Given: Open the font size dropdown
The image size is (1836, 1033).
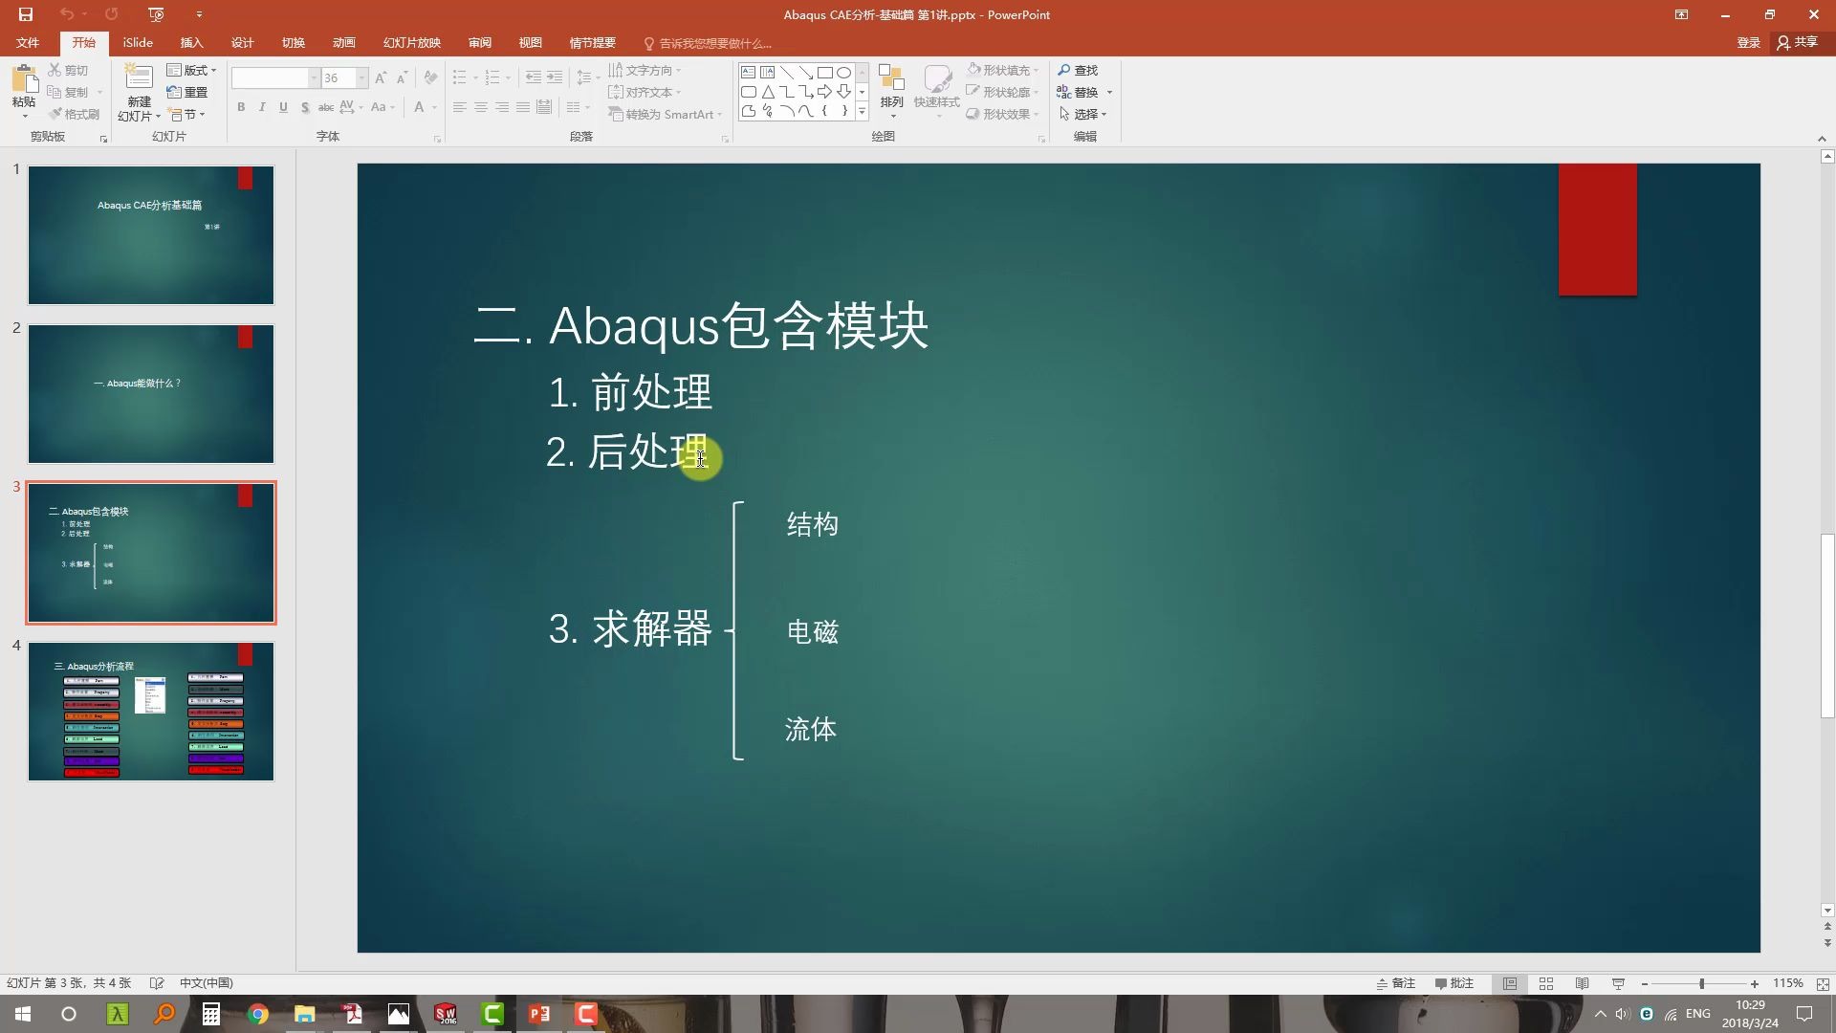Looking at the screenshot, I should click(362, 77).
